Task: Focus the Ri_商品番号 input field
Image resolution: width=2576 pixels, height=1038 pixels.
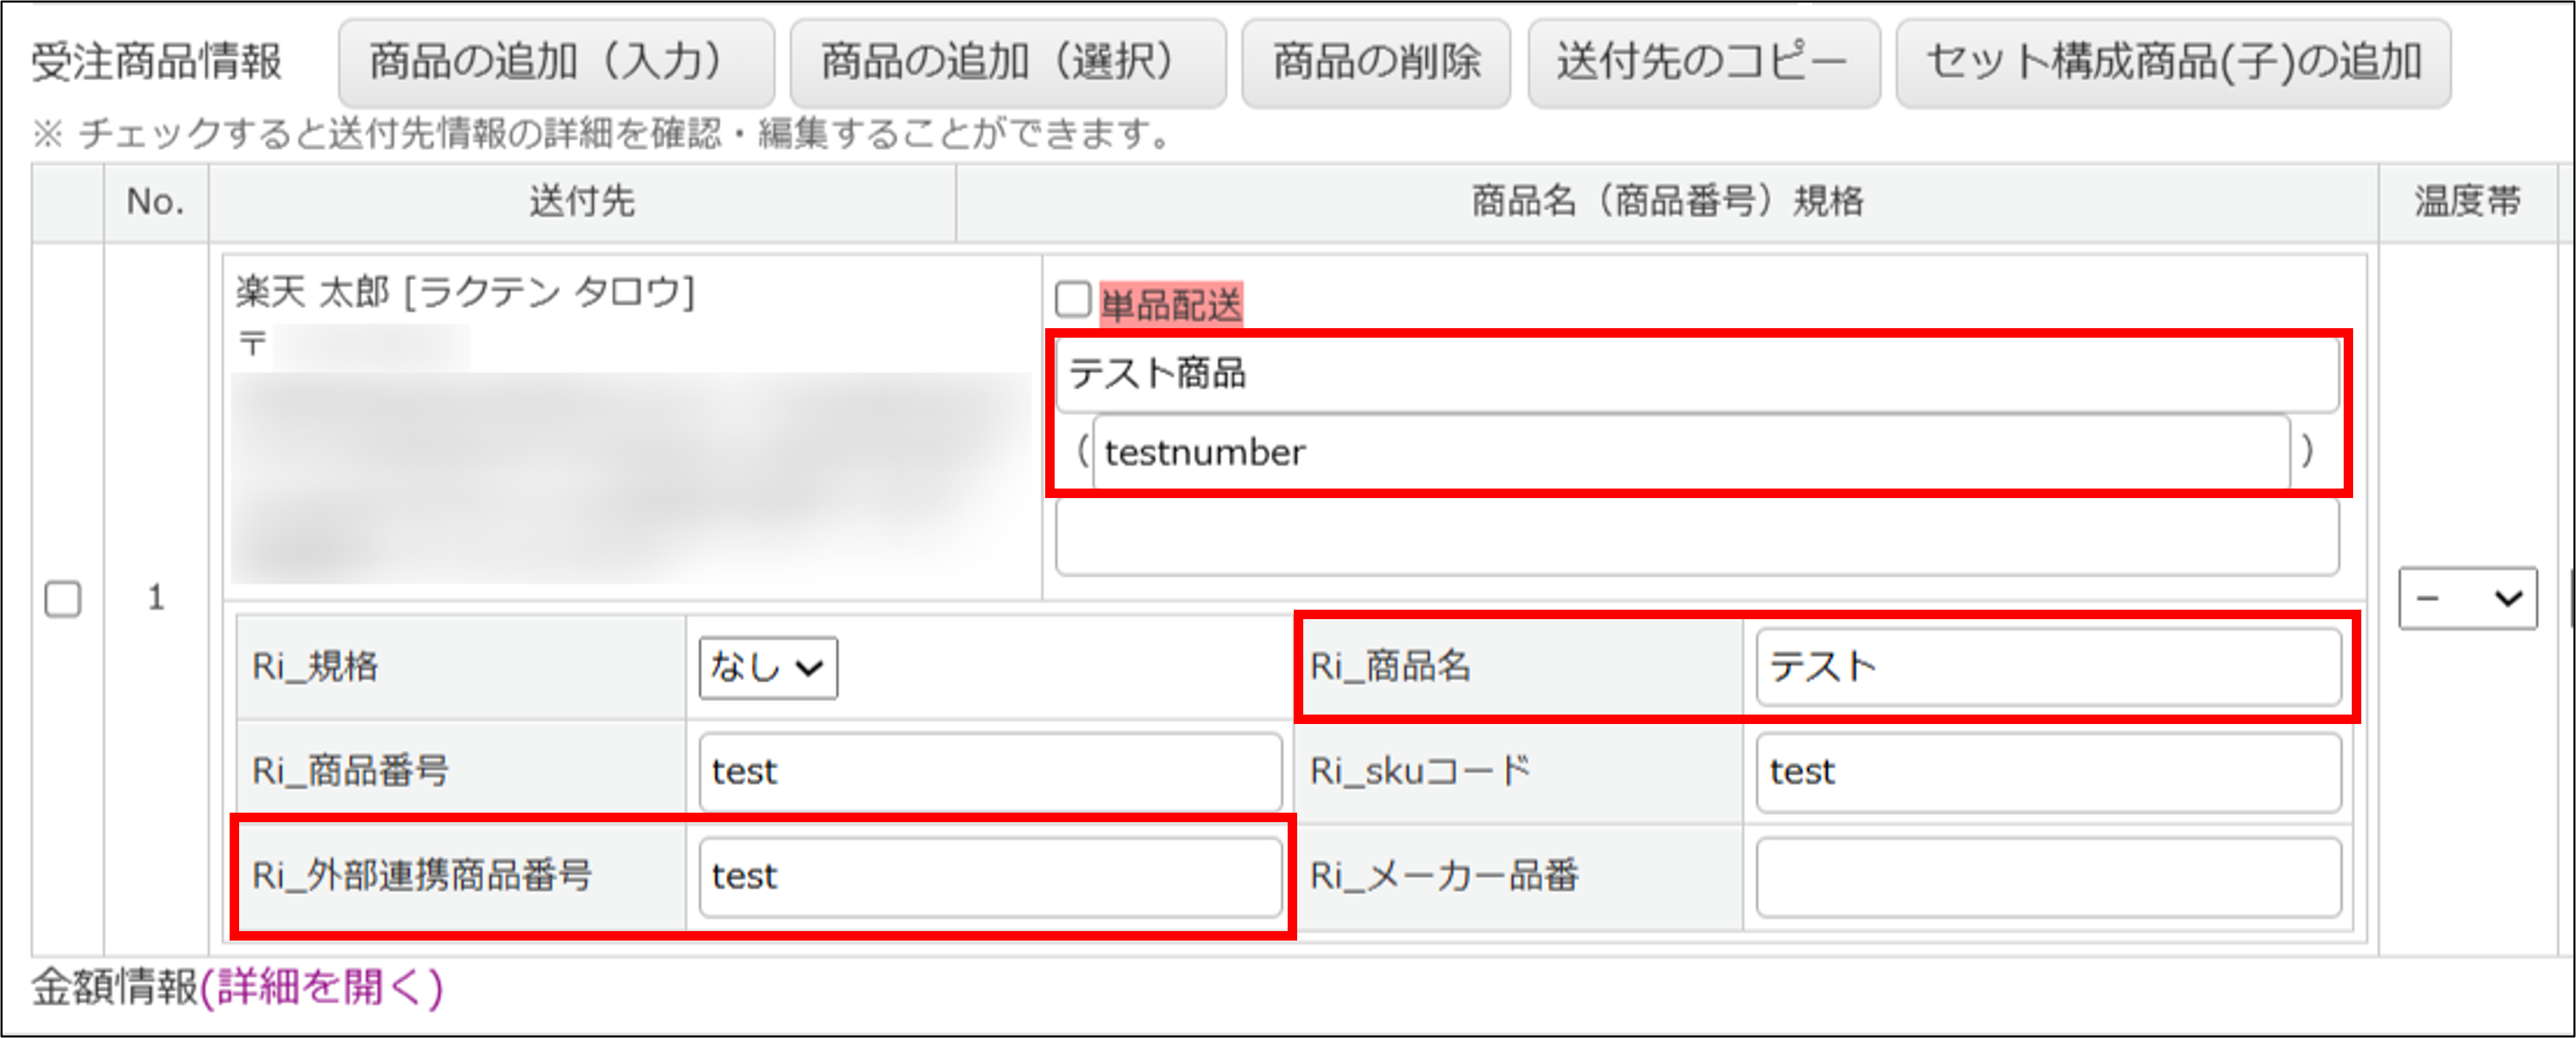Action: click(x=991, y=772)
